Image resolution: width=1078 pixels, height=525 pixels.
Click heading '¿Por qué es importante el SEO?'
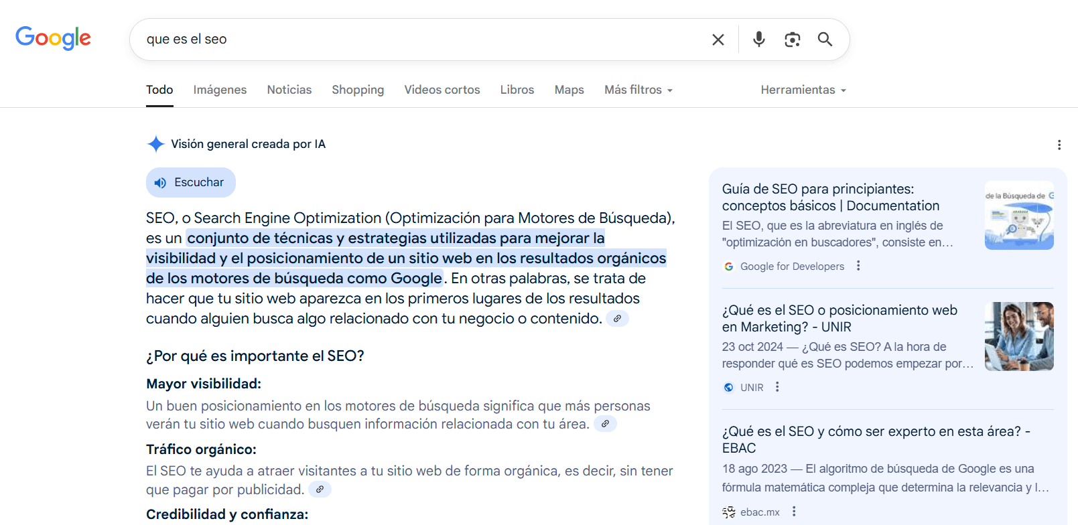point(255,356)
